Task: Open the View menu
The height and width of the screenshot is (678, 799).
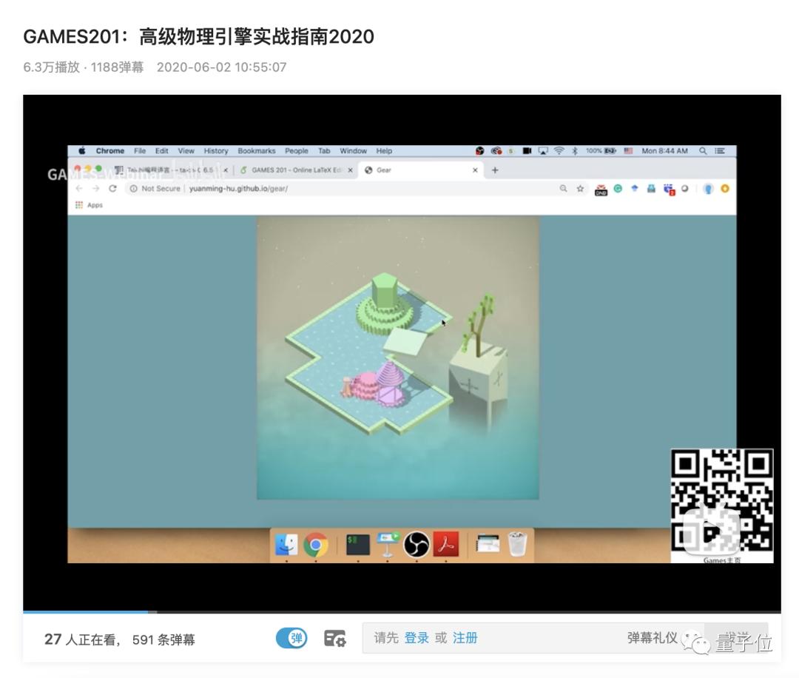Action: click(x=186, y=151)
